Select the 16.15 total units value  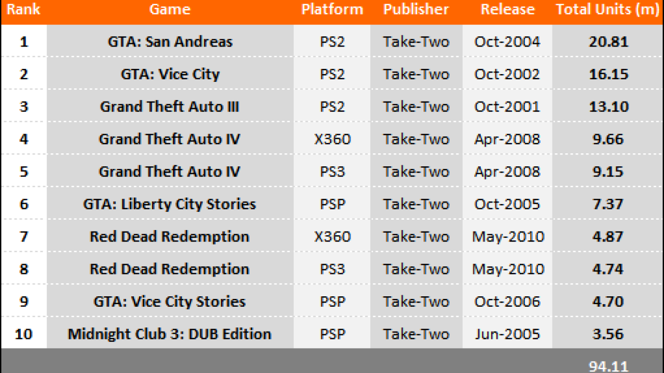click(608, 74)
